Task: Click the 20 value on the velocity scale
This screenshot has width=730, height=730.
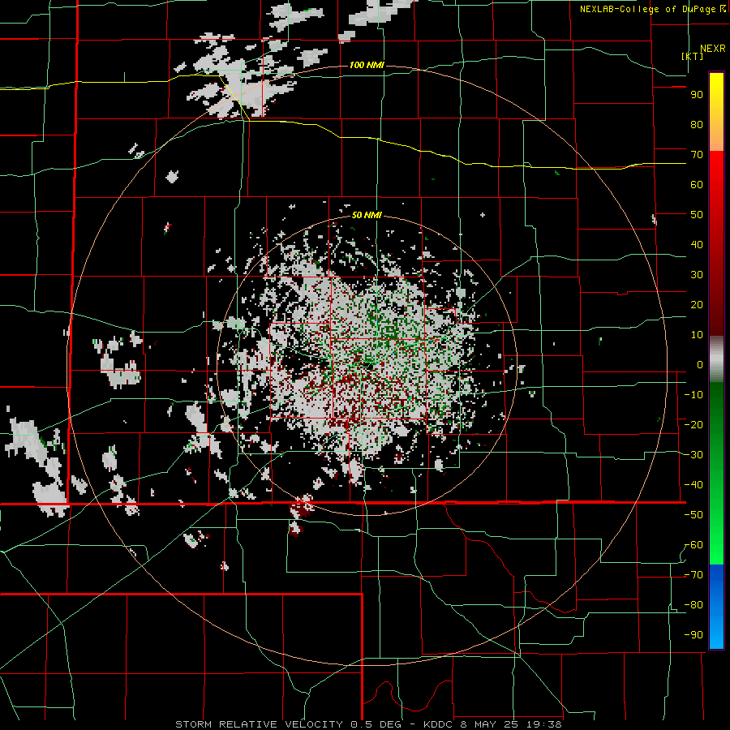Action: (697, 305)
